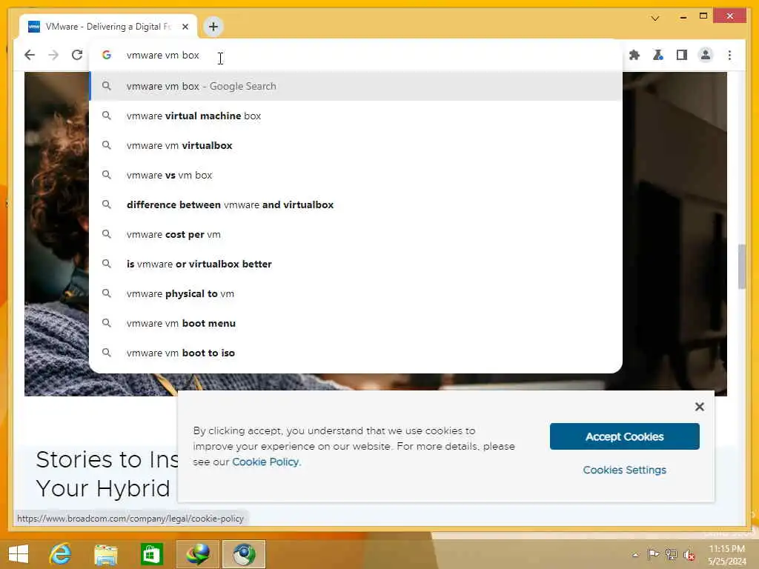The height and width of the screenshot is (569, 759).
Task: Open the Windows Start button
Action: click(19, 554)
